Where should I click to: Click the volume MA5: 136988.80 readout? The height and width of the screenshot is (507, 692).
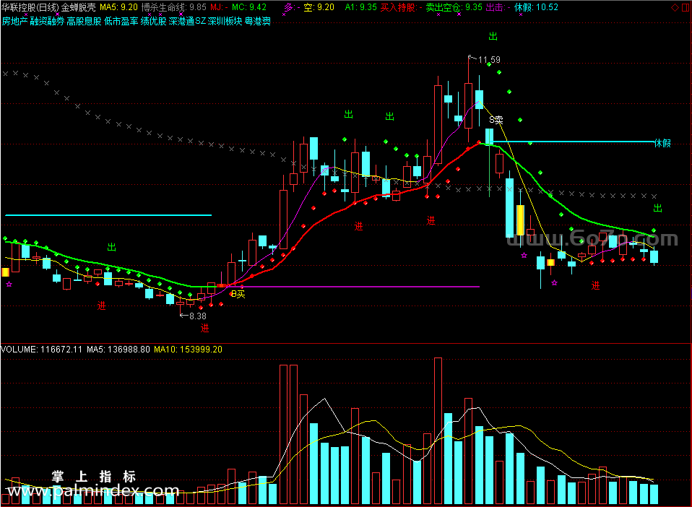[118, 350]
